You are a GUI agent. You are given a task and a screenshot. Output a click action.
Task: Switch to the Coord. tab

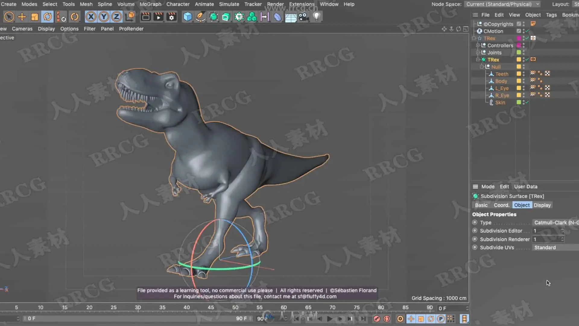coord(501,205)
